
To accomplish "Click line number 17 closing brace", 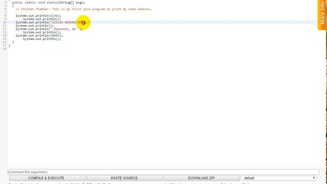I will click(x=9, y=45).
